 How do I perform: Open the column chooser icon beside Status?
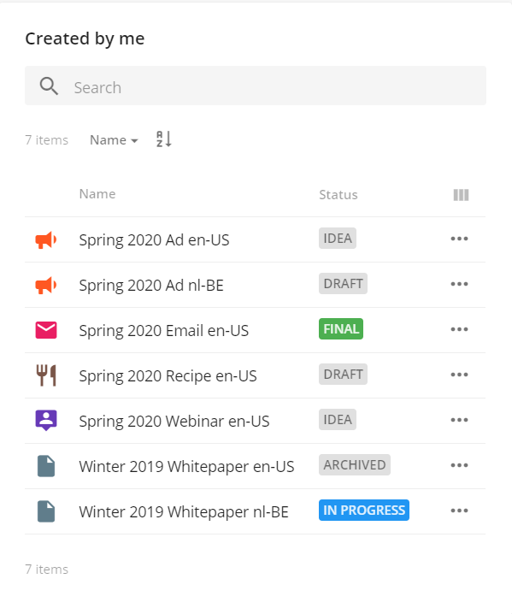tap(461, 195)
